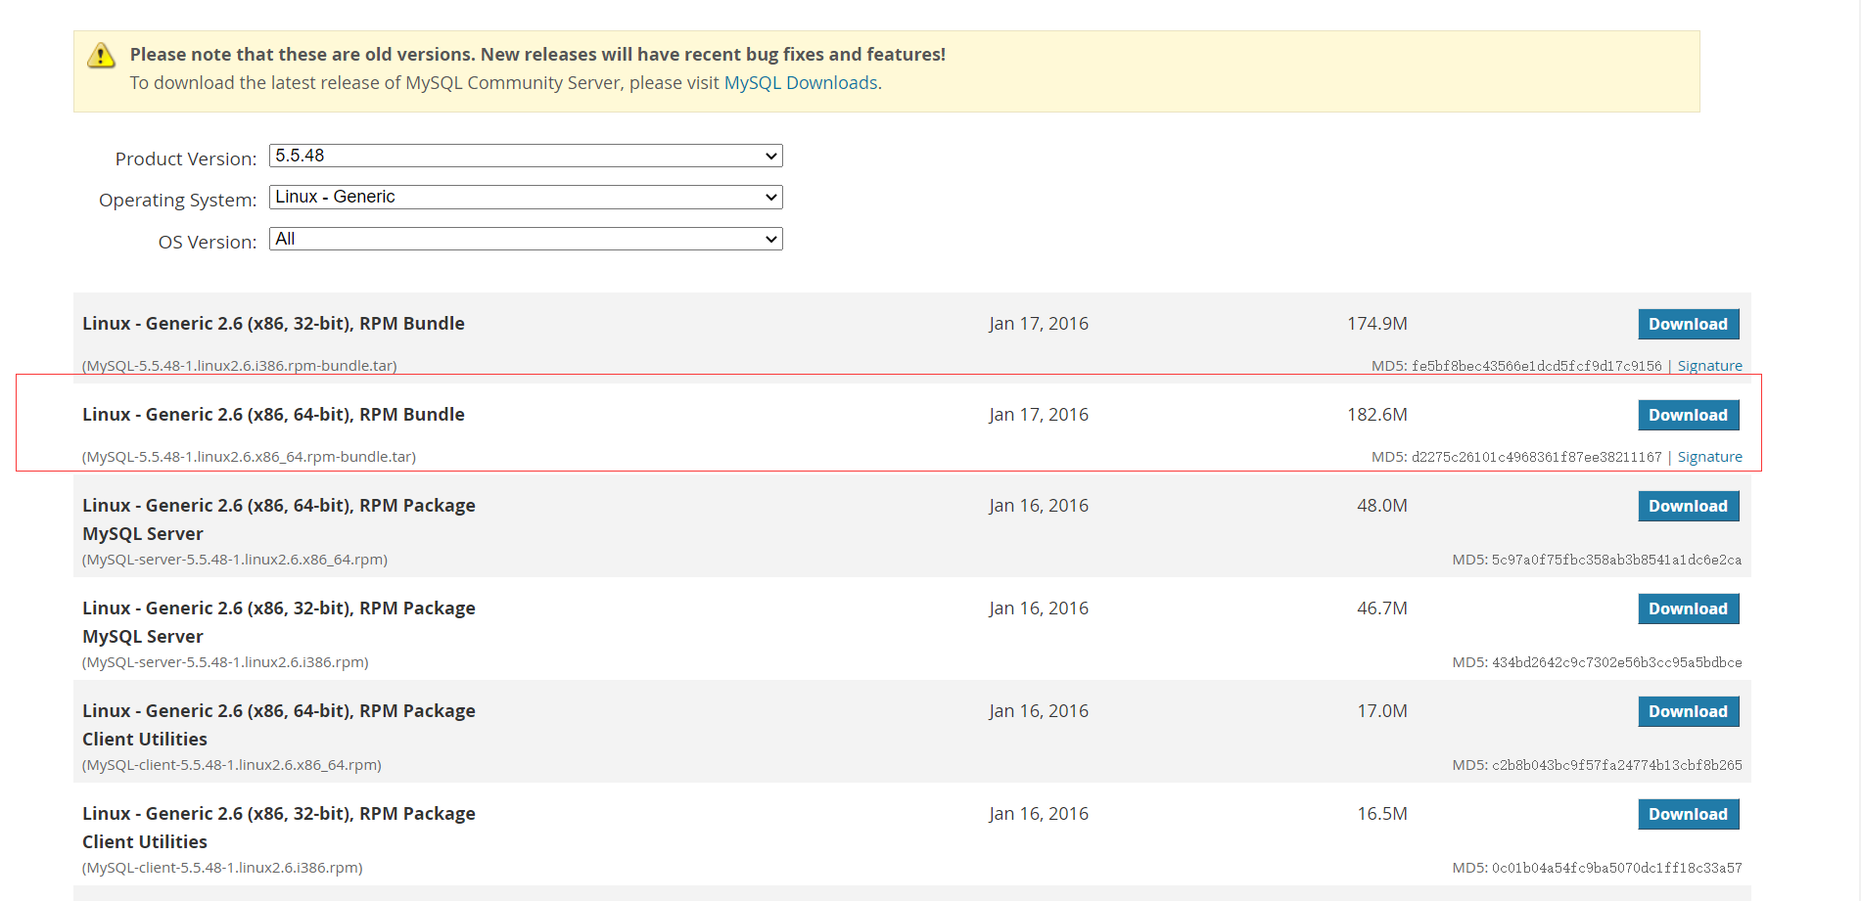Image resolution: width=1861 pixels, height=901 pixels.
Task: Click file name MySQL-server-5.5.48-1.linux2.6.x86_64.rpm
Action: tap(235, 560)
